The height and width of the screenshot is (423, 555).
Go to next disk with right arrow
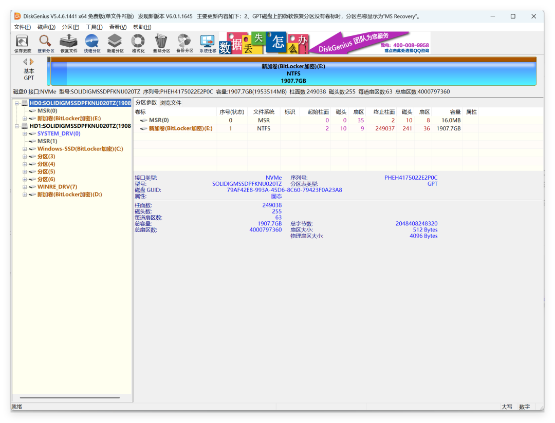point(32,62)
